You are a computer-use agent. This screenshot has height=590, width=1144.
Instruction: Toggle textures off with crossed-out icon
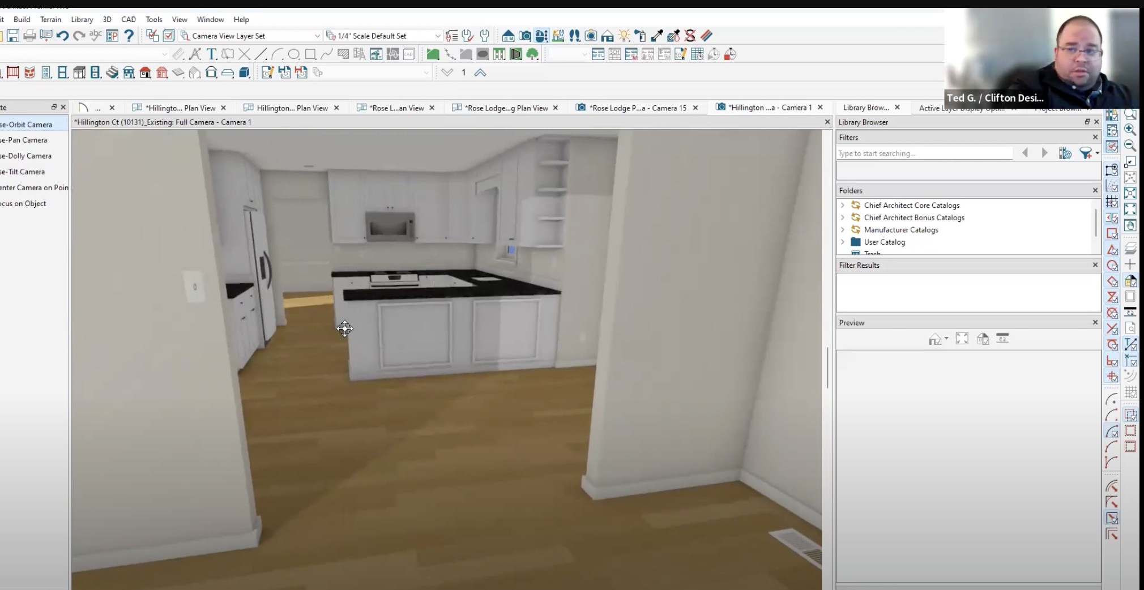(690, 35)
